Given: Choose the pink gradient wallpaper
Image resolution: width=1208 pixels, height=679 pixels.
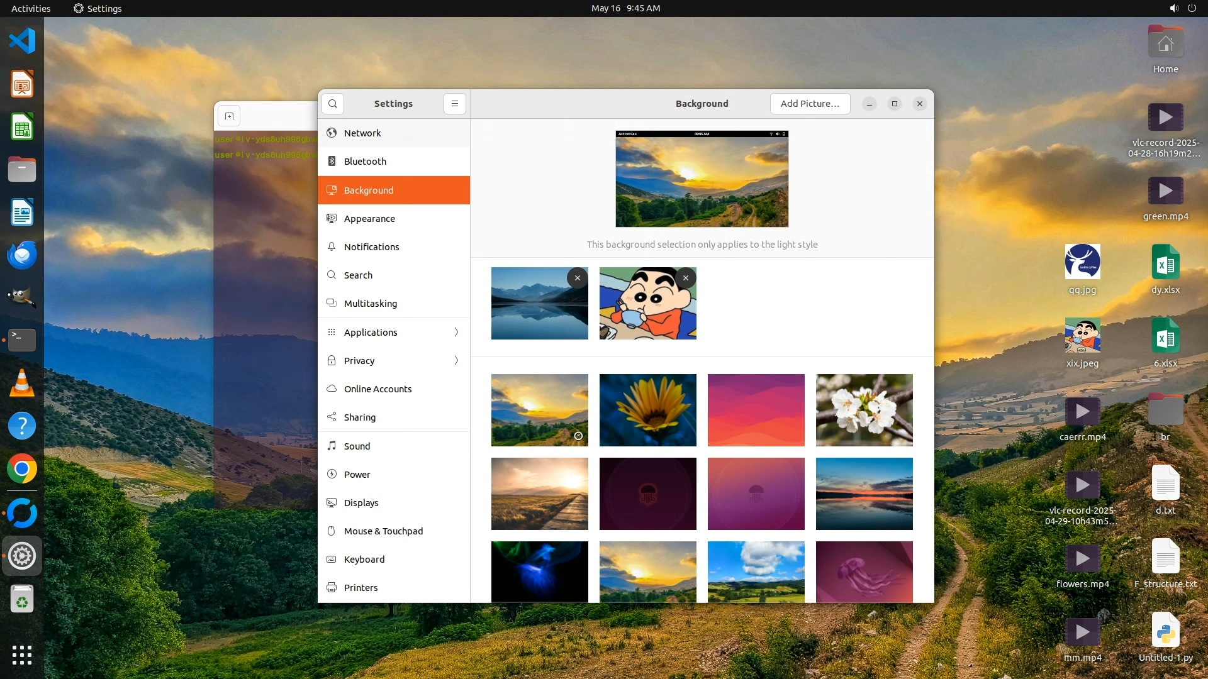Looking at the screenshot, I should click(756, 410).
